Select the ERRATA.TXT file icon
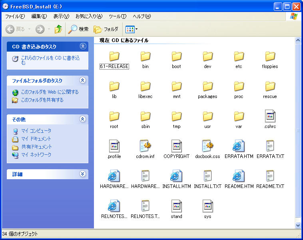 point(270,146)
